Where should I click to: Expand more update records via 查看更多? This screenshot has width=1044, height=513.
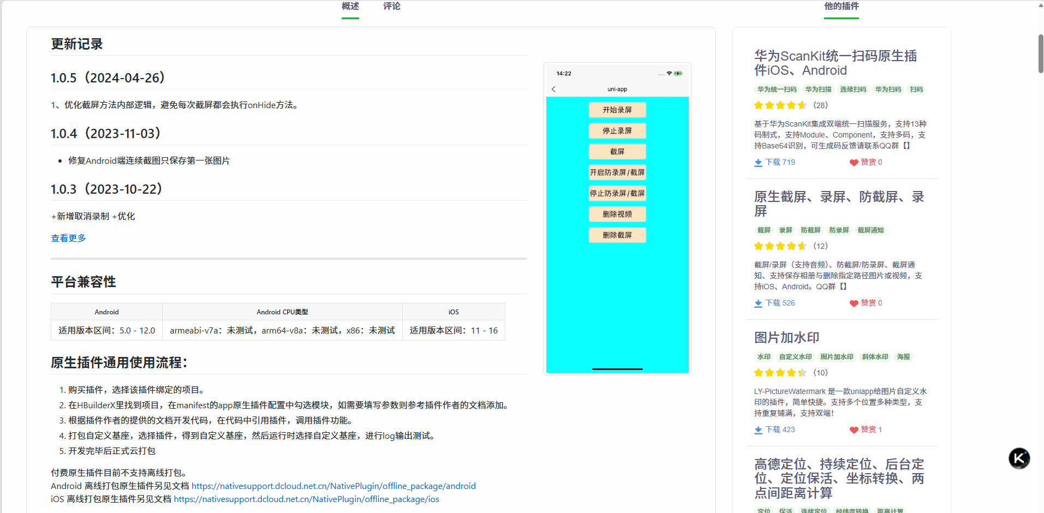pos(68,238)
